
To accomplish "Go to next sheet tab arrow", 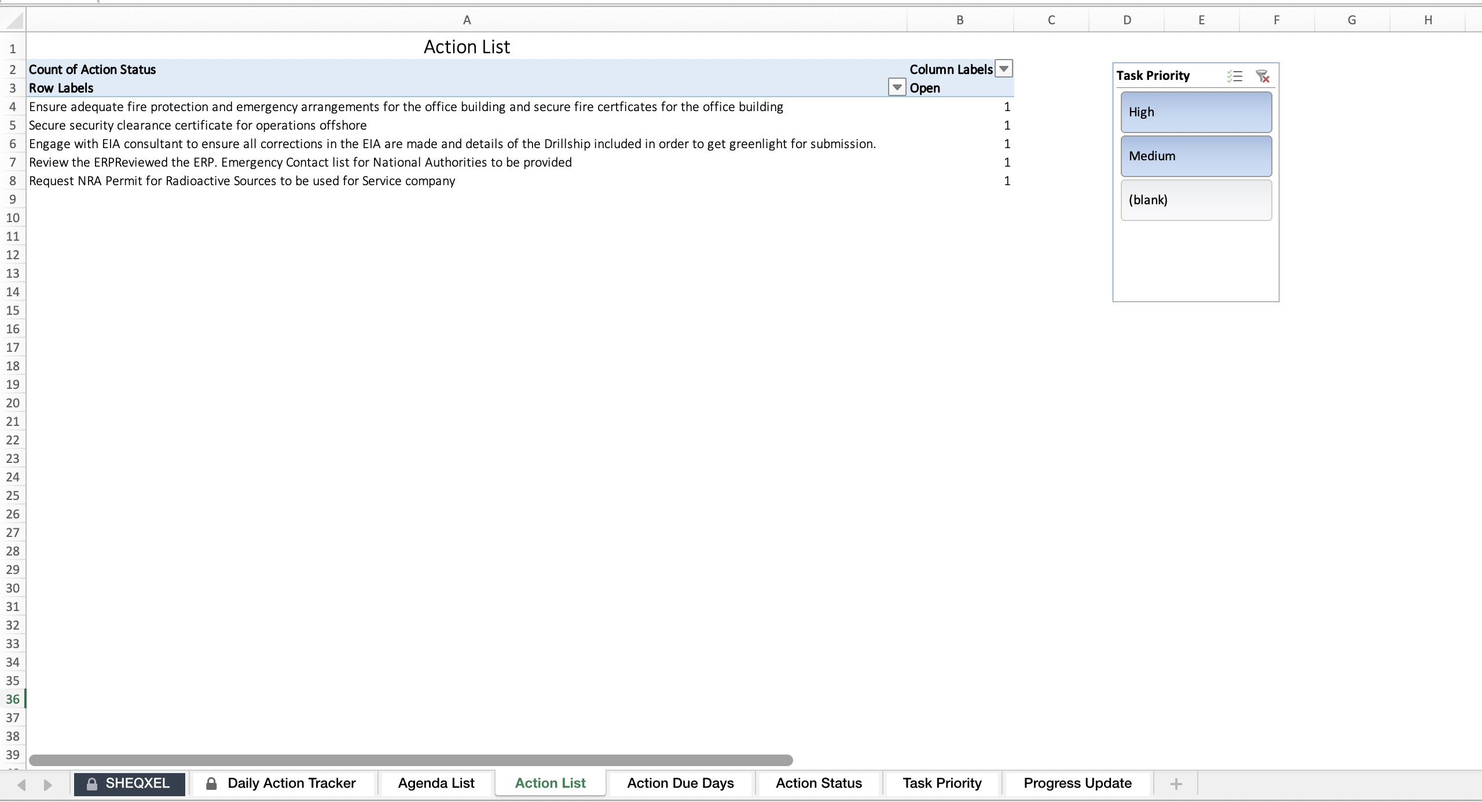I will [x=48, y=785].
